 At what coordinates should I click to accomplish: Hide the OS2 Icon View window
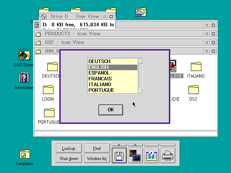[x=207, y=43]
